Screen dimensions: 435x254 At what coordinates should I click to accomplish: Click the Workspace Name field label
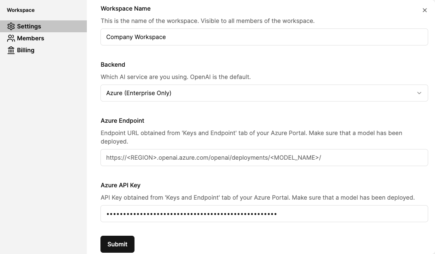[x=126, y=8]
